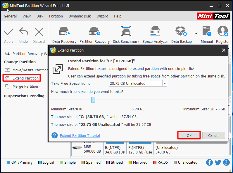Open the Partition menu
Image resolution: width=233 pixels, height=173 pixels.
click(56, 16)
